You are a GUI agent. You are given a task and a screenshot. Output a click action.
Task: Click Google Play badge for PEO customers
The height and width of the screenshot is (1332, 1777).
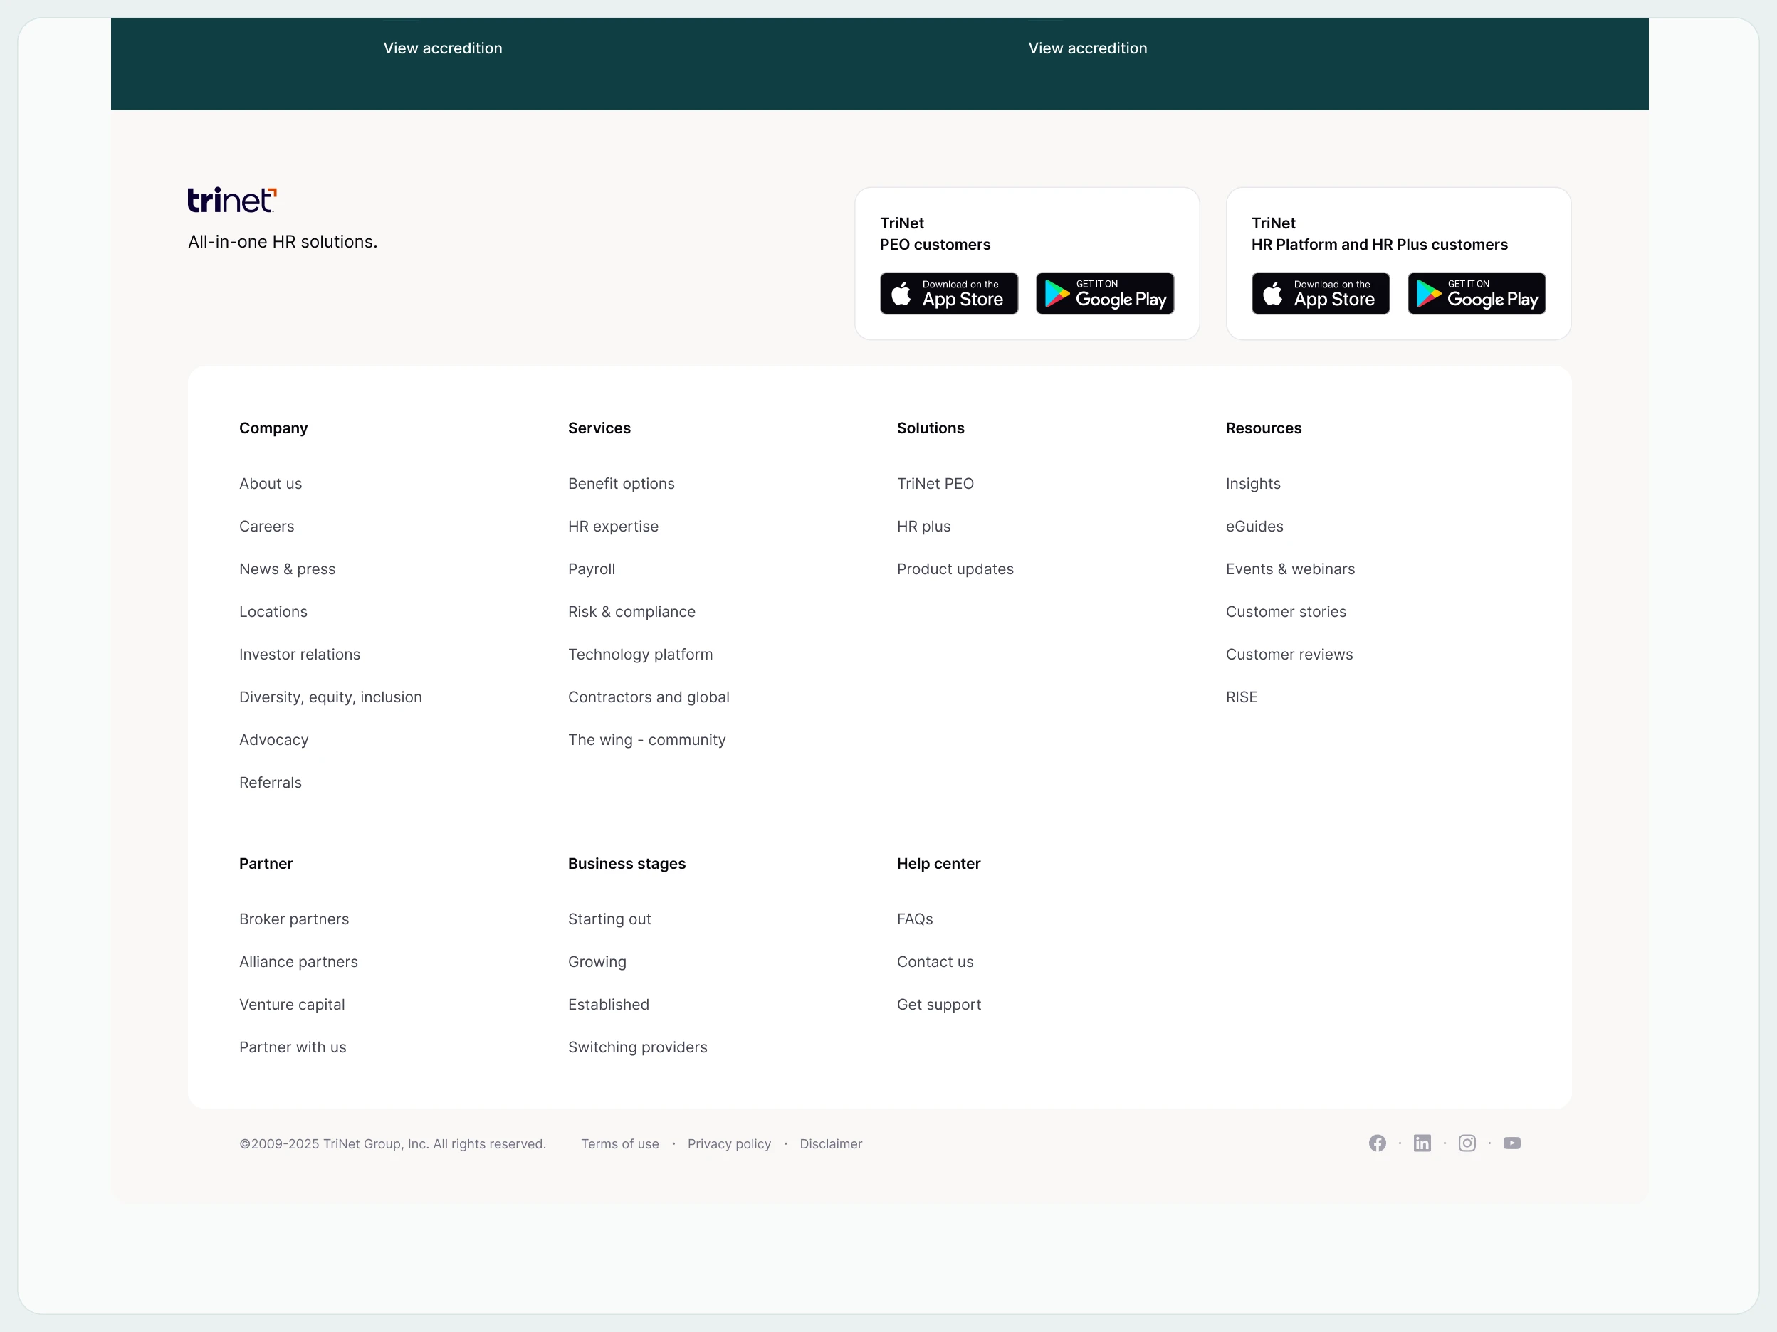[1105, 293]
